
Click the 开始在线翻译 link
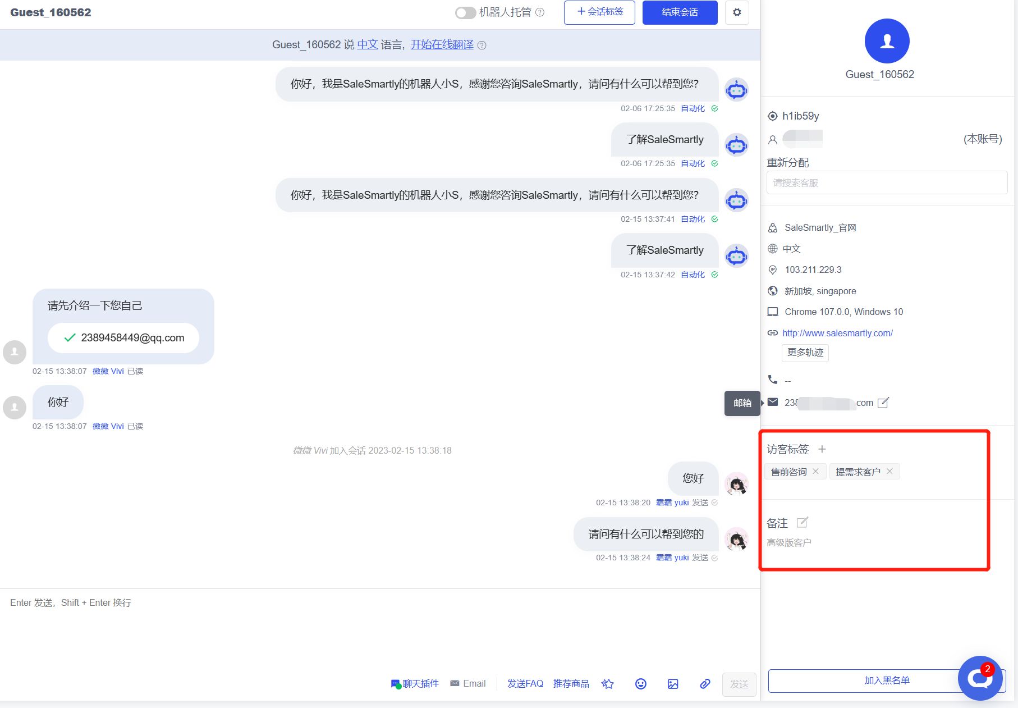click(442, 44)
